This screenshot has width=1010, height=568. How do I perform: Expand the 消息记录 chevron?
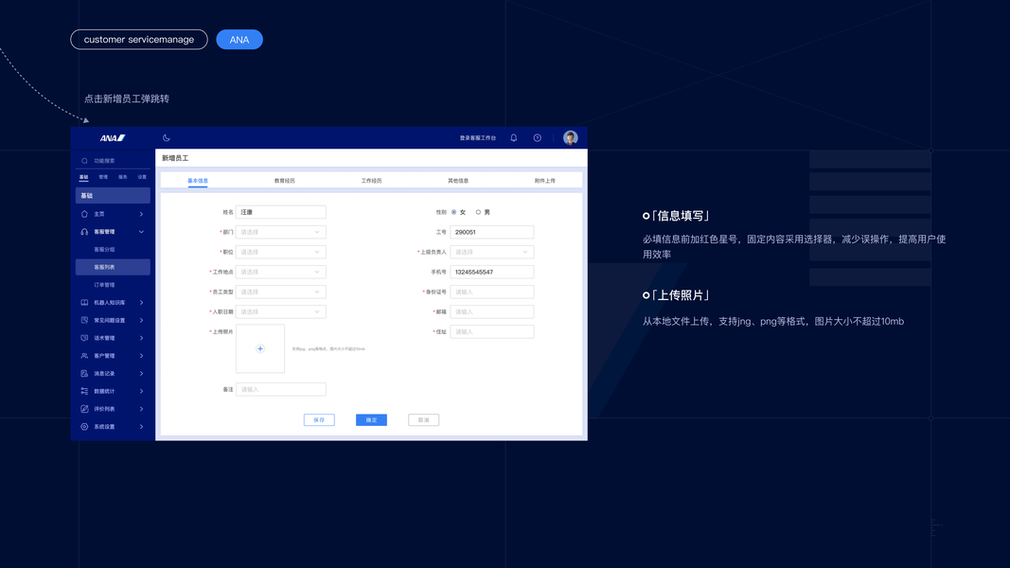click(x=141, y=374)
